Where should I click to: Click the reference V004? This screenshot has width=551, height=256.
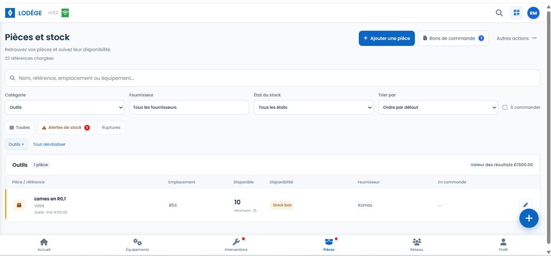(39, 206)
